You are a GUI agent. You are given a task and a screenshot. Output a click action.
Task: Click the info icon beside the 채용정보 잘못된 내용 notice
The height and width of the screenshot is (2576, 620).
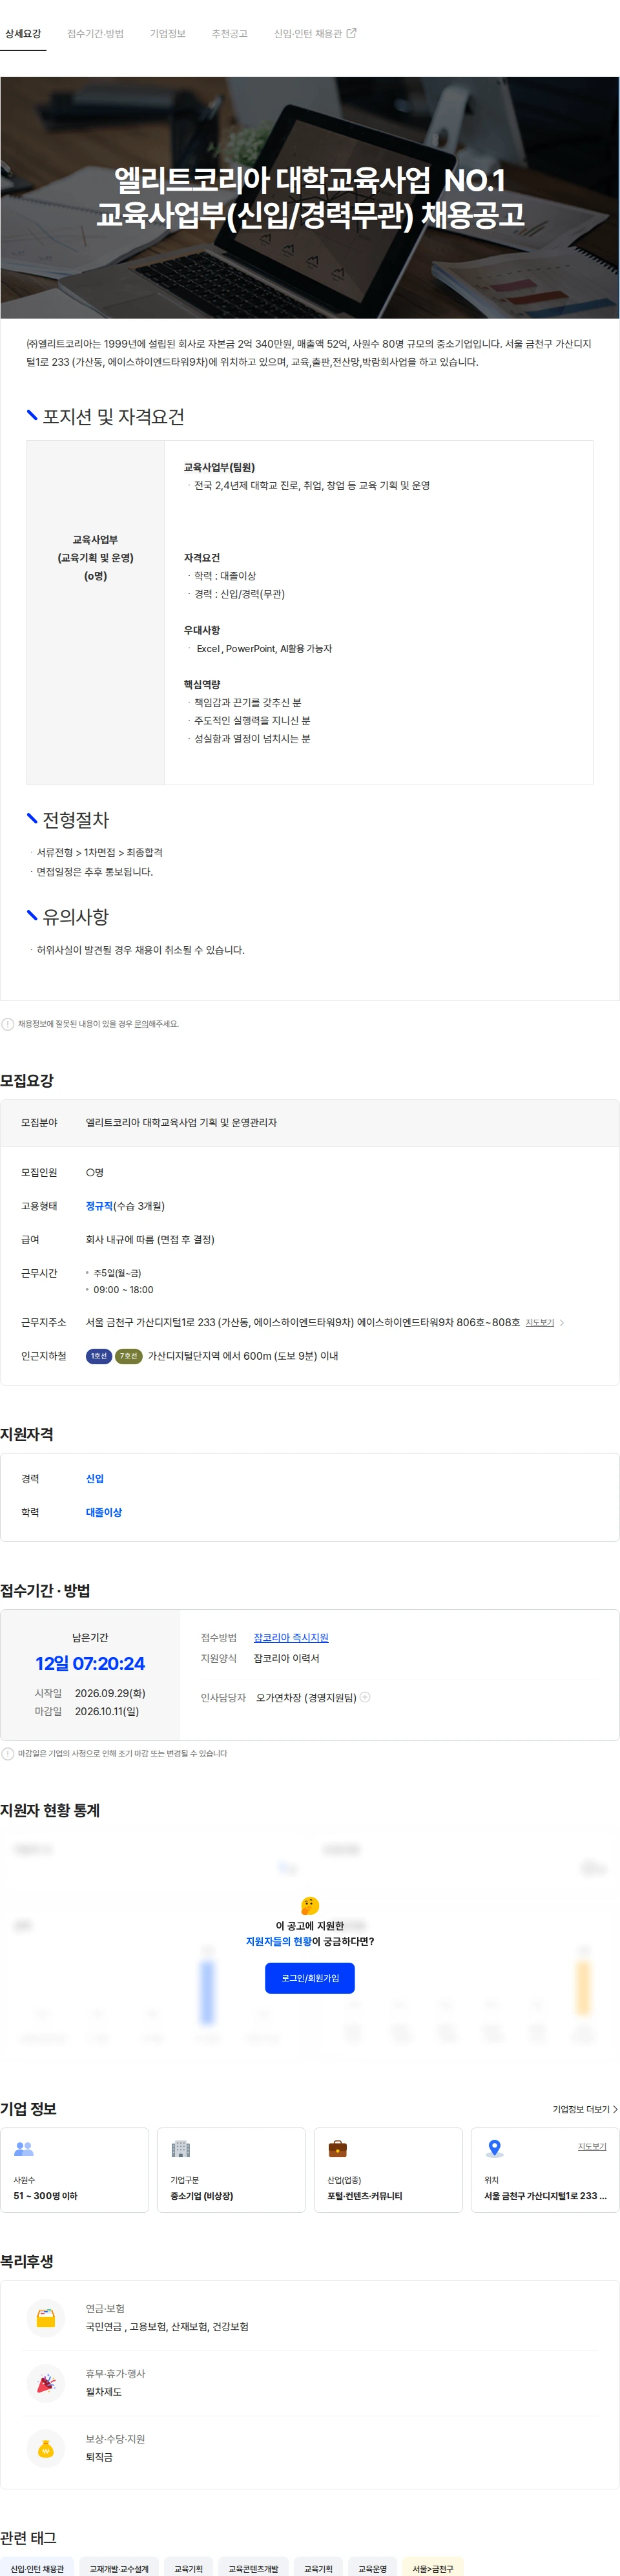click(x=8, y=1024)
